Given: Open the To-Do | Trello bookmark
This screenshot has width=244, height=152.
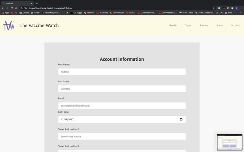Looking at the screenshot, I should [x=186, y=13].
